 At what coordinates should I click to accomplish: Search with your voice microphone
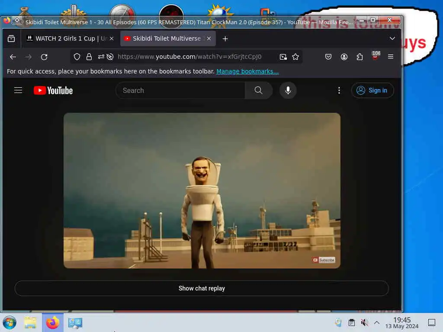click(288, 90)
